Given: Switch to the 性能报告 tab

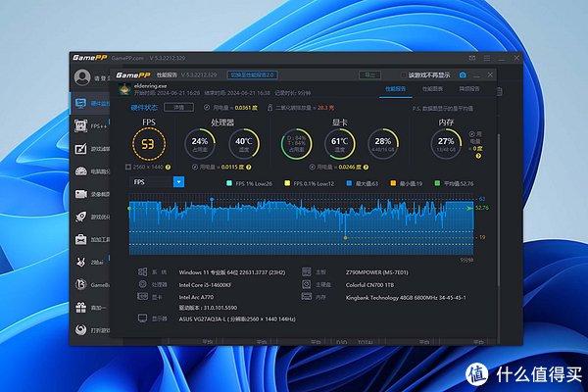Looking at the screenshot, I should (396, 89).
